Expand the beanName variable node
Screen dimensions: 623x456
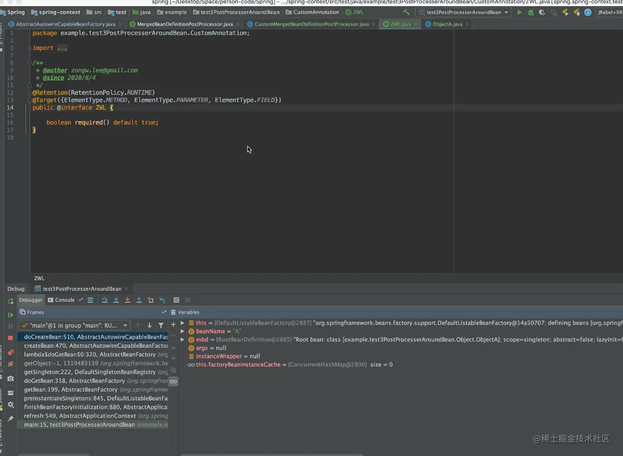point(183,331)
